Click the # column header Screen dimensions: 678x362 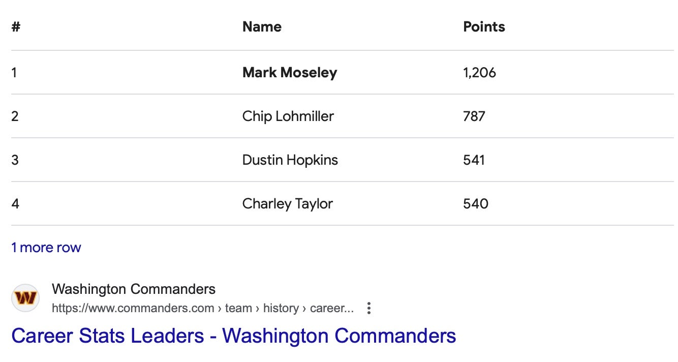[16, 27]
